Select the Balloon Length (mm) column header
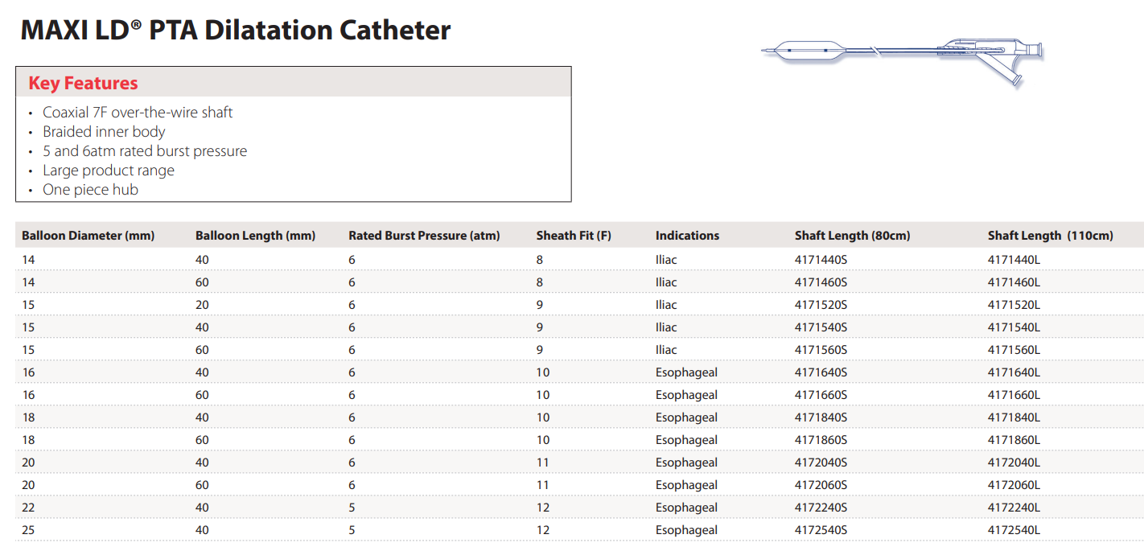The width and height of the screenshot is (1144, 551). [255, 236]
